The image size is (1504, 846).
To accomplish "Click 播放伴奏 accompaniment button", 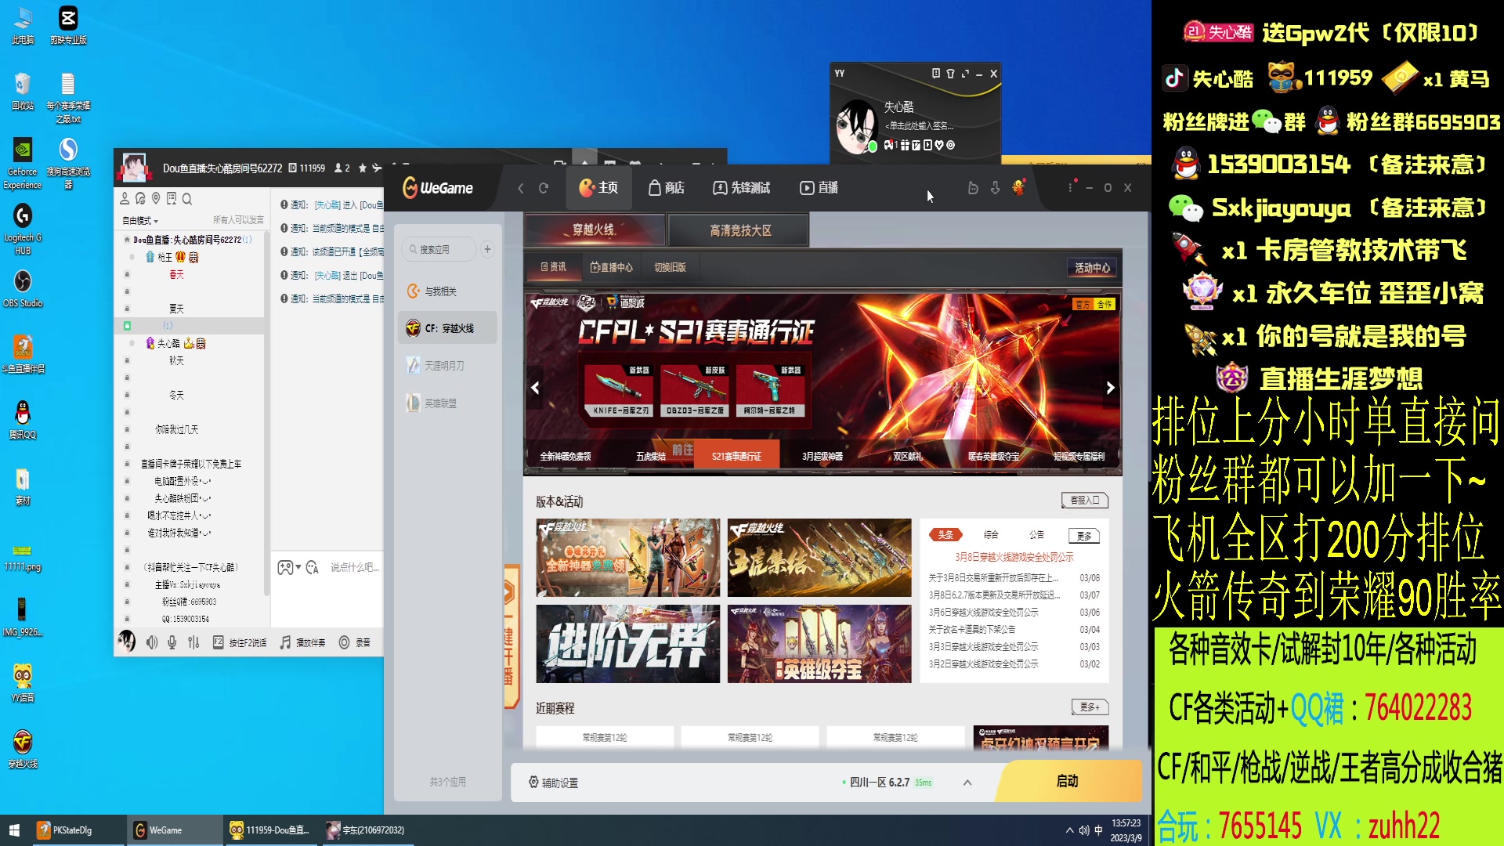I will click(x=302, y=642).
